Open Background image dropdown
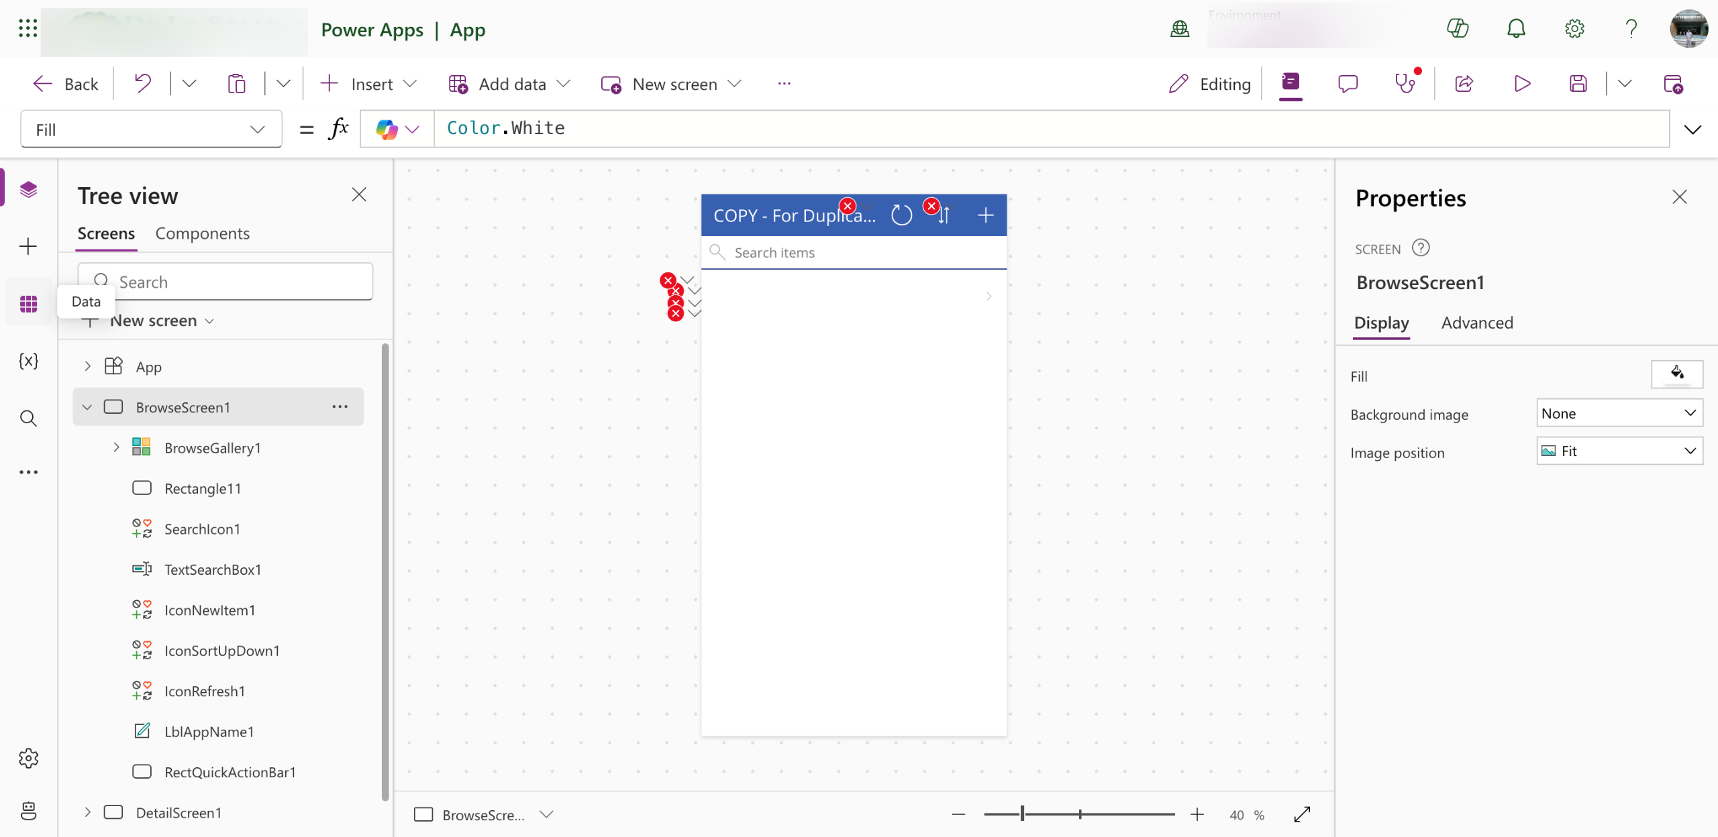The height and width of the screenshot is (837, 1718). (x=1619, y=413)
